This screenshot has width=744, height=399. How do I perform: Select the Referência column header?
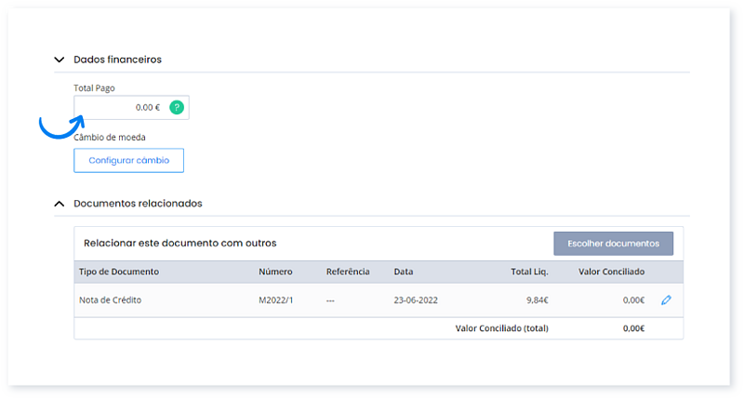click(348, 273)
